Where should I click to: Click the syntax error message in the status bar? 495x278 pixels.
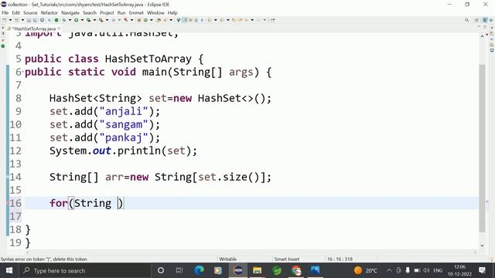tap(44, 259)
